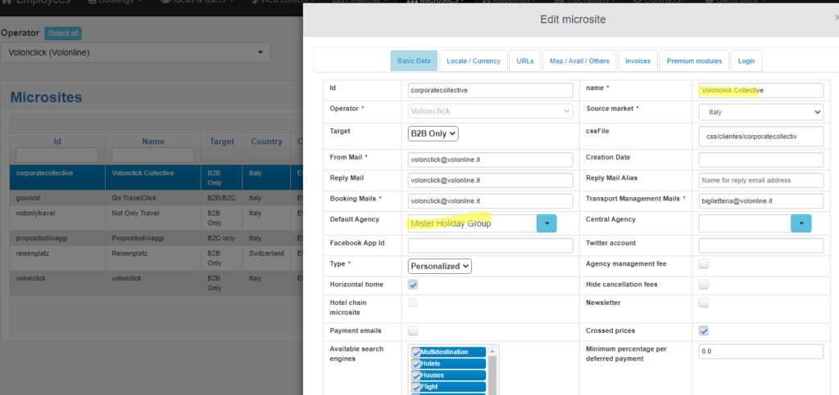Switch to the Locale / Currency tab
The width and height of the screenshot is (839, 395).
coord(474,61)
